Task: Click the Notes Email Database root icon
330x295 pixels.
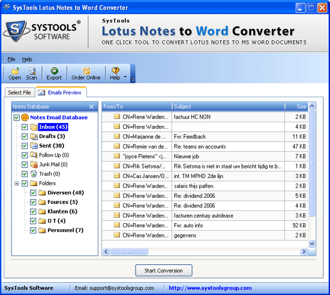Action: pos(25,118)
